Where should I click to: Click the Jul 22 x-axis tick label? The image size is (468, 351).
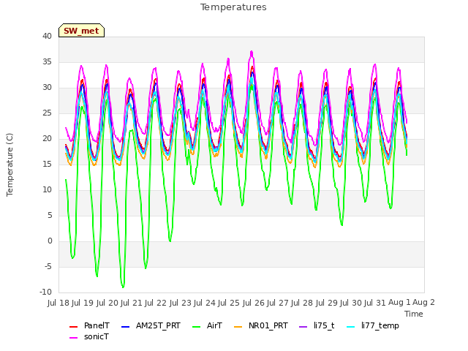coord(156,303)
